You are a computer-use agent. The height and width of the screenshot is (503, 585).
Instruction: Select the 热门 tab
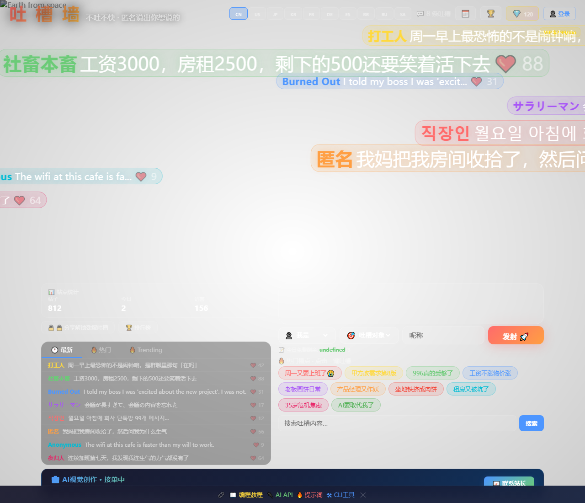point(101,350)
